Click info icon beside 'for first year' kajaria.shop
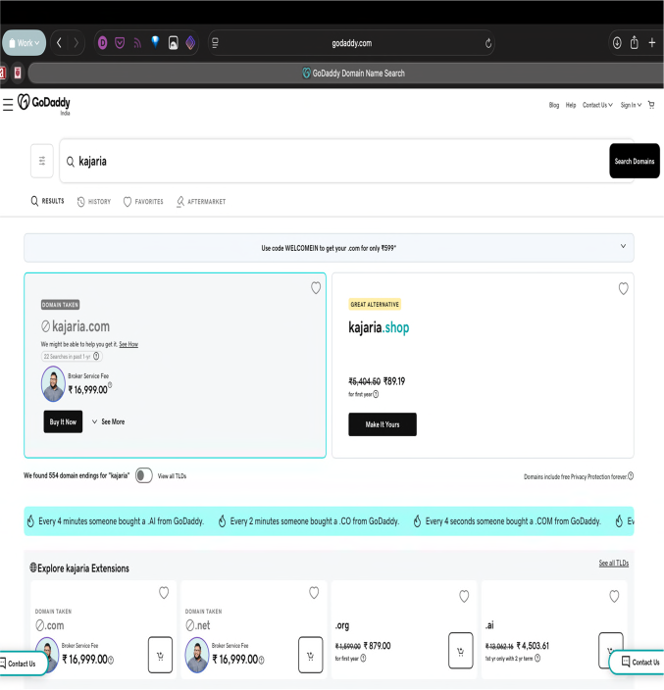 point(376,394)
